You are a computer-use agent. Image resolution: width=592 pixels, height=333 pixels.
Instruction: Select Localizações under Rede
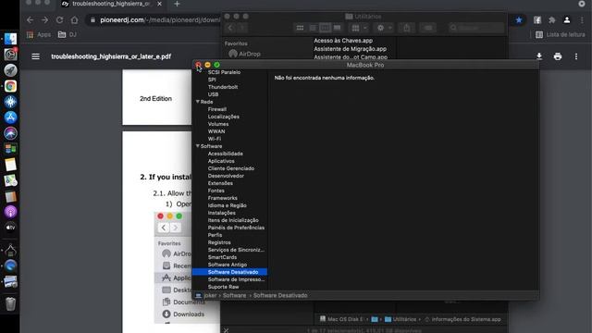point(224,117)
